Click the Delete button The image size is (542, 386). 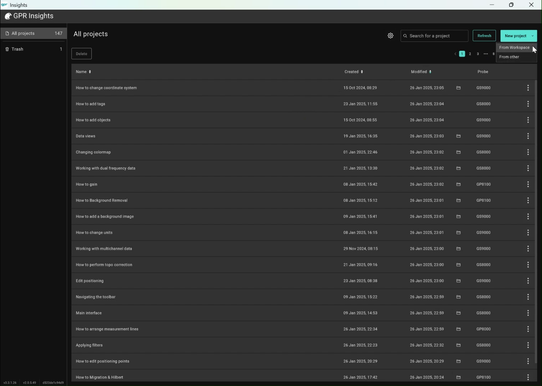click(81, 54)
